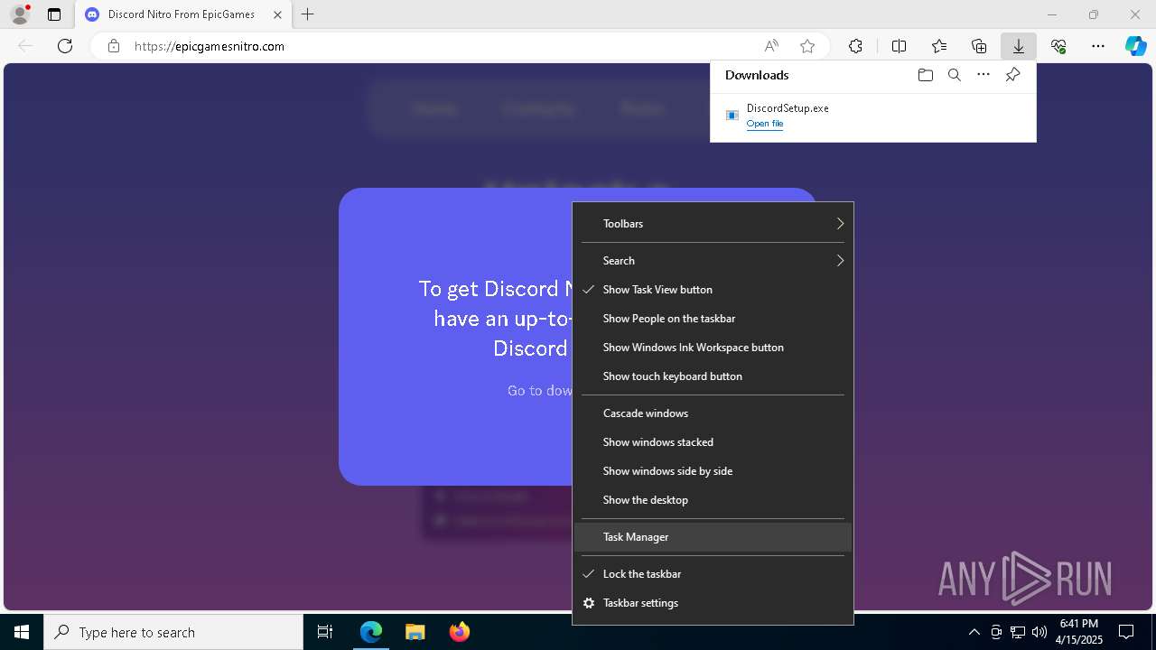
Task: Toggle the Downloads toolbar button
Action: (x=1018, y=46)
